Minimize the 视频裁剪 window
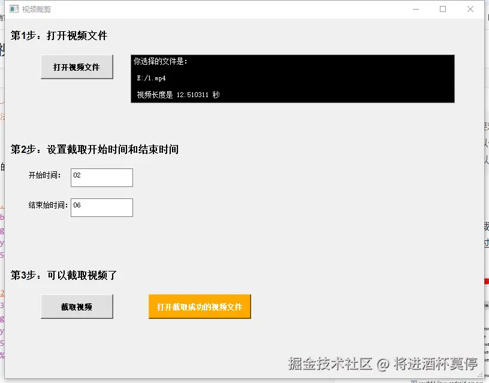Screen dimensions: 489x383 pos(415,9)
